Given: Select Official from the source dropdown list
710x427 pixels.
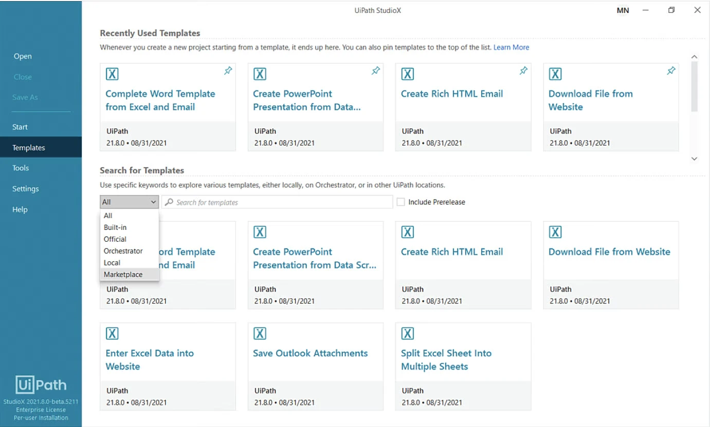Looking at the screenshot, I should click(129, 239).
